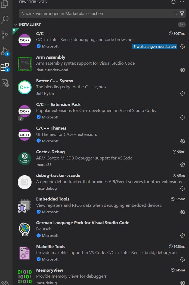Open the extensions views and more actions menu
The height and width of the screenshot is (285, 189).
pyautogui.click(x=182, y=2)
